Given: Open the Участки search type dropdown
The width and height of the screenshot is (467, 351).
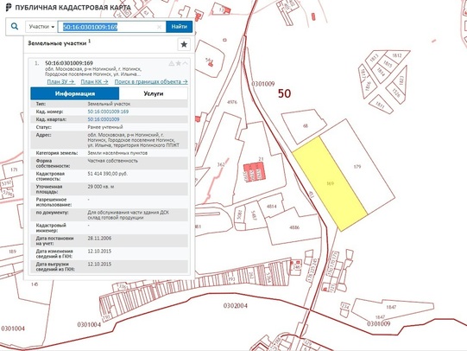Looking at the screenshot, I should pyautogui.click(x=41, y=27).
